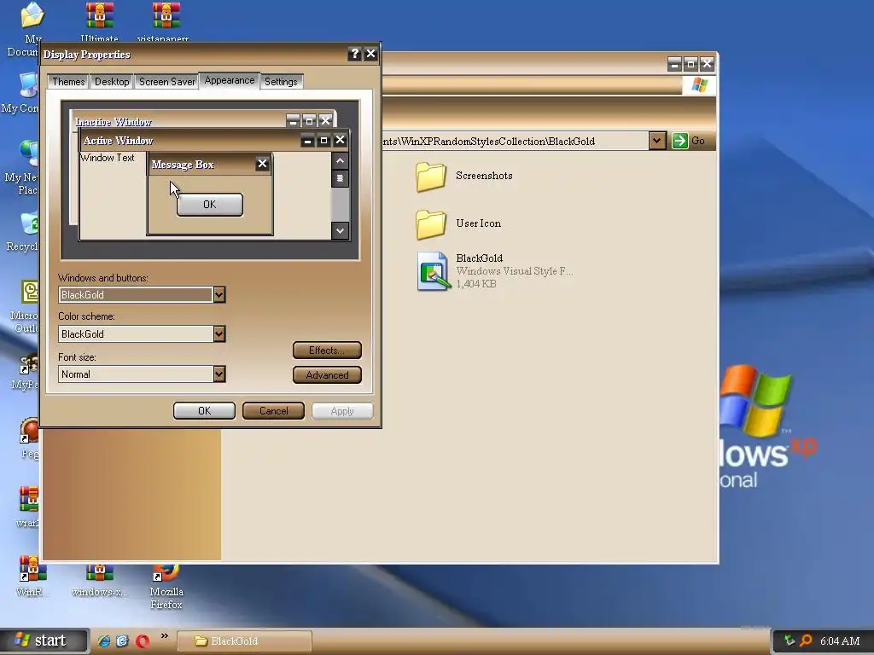
Task: Click the Window Text preview area
Action: click(x=107, y=158)
